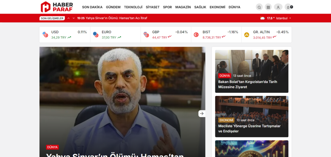Viewport: 331px width, 157px height.
Task: Open MAGAZİN menu item
Action: click(183, 7)
